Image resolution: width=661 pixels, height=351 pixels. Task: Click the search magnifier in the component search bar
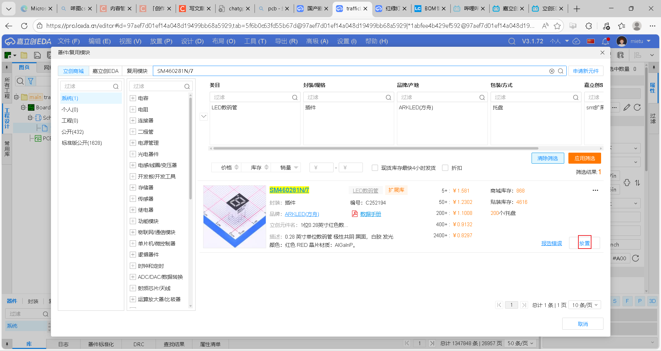(561, 71)
